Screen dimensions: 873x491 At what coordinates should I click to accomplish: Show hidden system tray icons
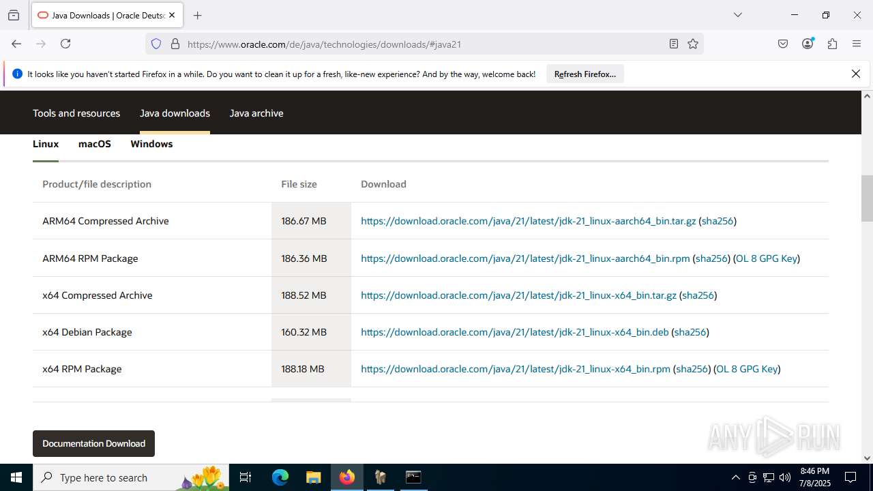[735, 477]
